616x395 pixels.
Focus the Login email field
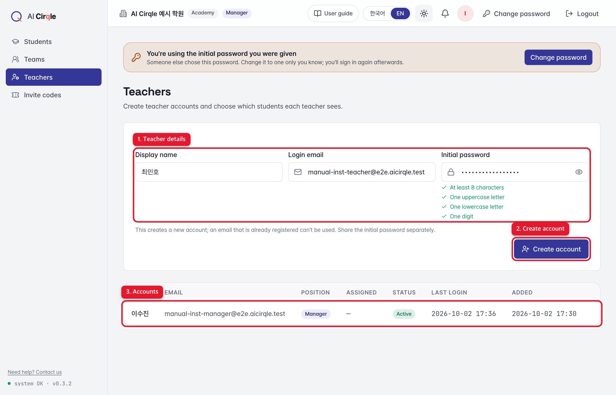[362, 172]
